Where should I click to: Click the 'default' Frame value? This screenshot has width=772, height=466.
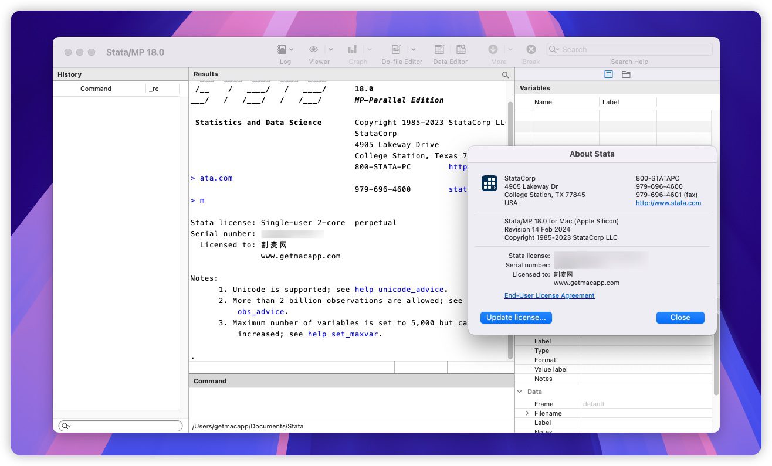pyautogui.click(x=594, y=404)
